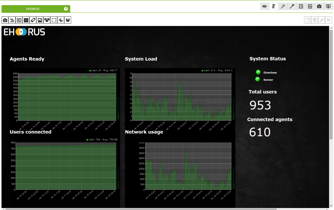This screenshot has width=334, height=210.
Task: Click the 'Users connected' label
Action: pos(31,132)
